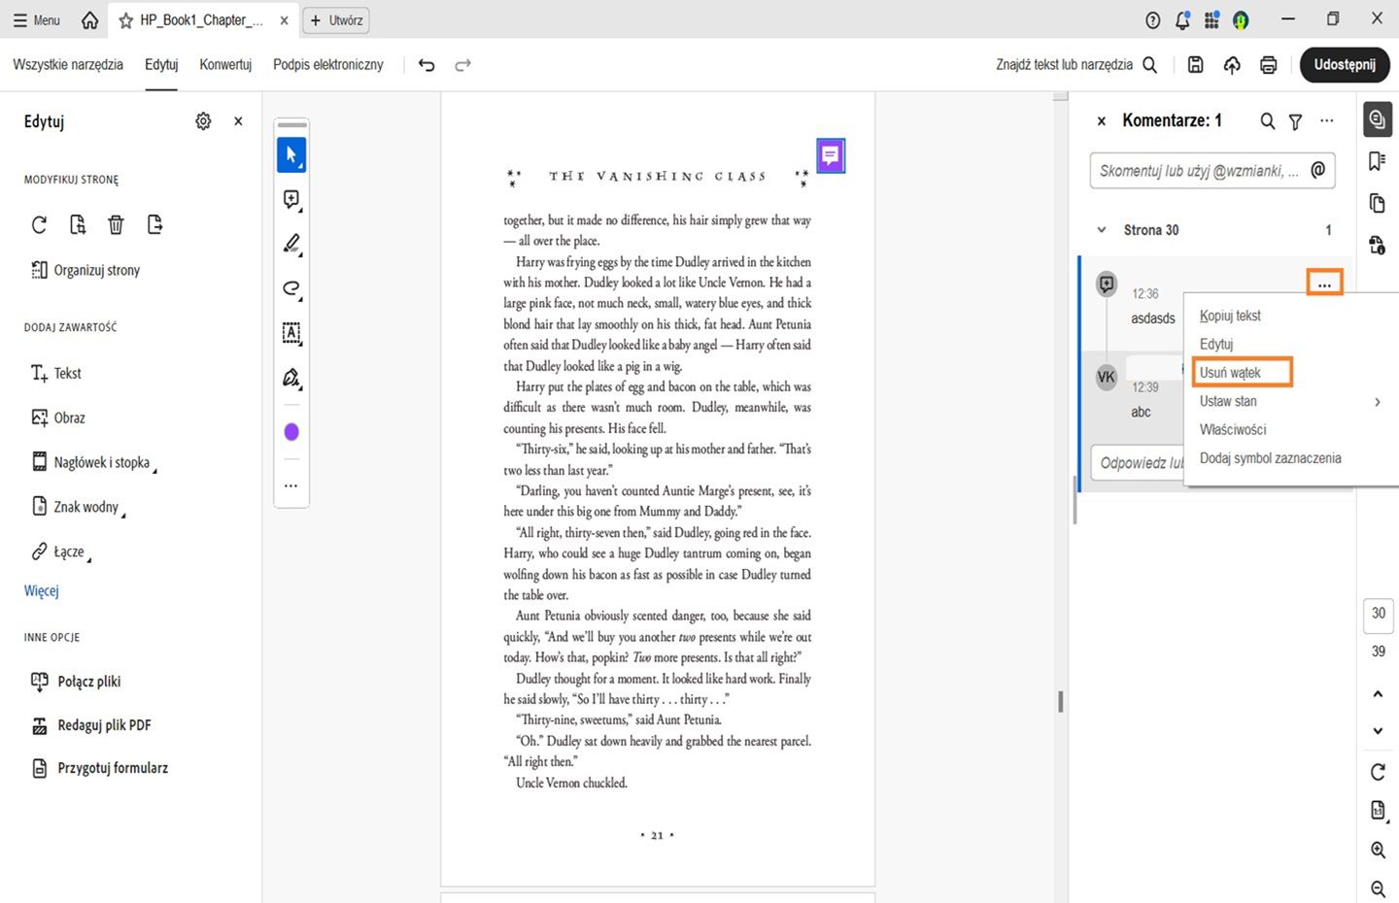This screenshot has width=1399, height=903.
Task: Choose Połącz pliki
Action: tap(76, 682)
